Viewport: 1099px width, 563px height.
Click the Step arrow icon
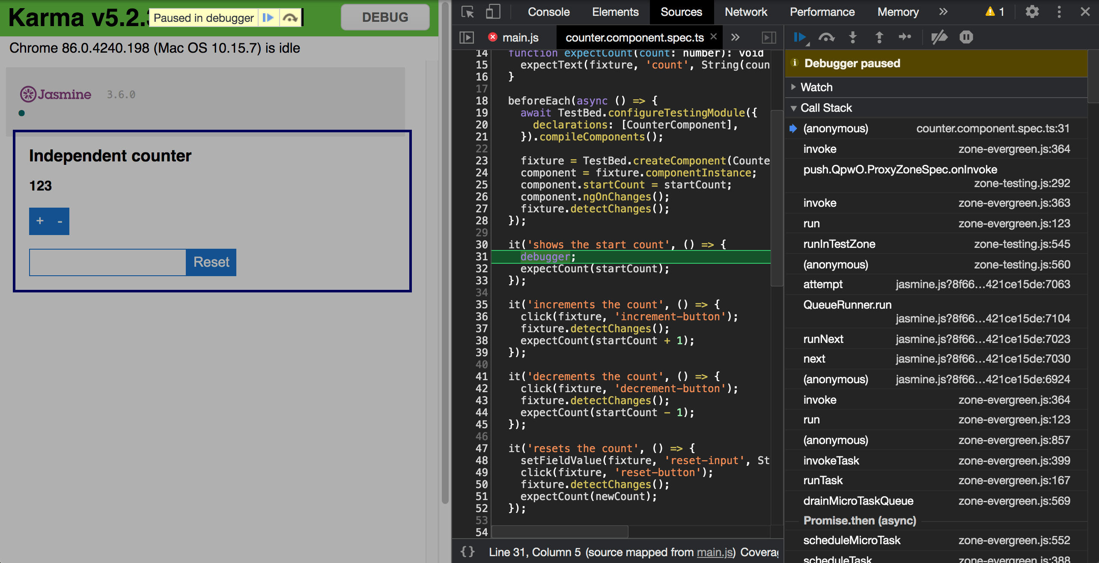point(905,38)
